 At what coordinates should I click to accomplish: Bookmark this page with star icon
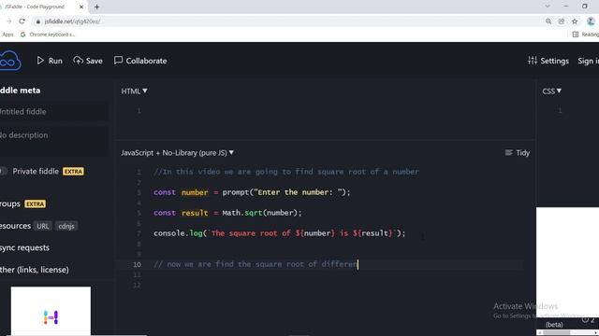575,21
